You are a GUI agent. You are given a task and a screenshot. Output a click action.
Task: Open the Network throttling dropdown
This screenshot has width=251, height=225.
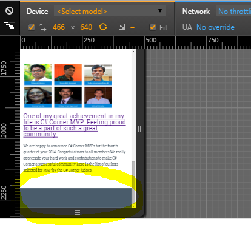(234, 12)
